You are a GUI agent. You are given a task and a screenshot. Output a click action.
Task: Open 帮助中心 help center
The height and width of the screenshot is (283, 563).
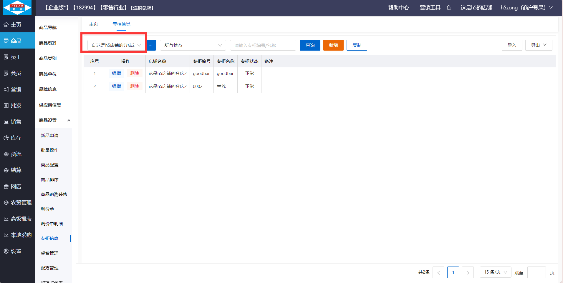click(x=398, y=8)
